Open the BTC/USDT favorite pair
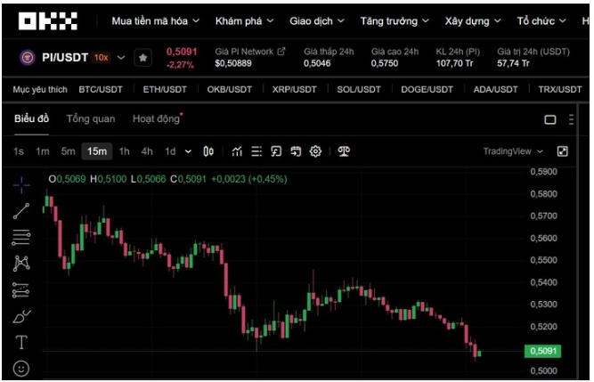Image resolution: width=594 pixels, height=382 pixels. click(x=101, y=90)
